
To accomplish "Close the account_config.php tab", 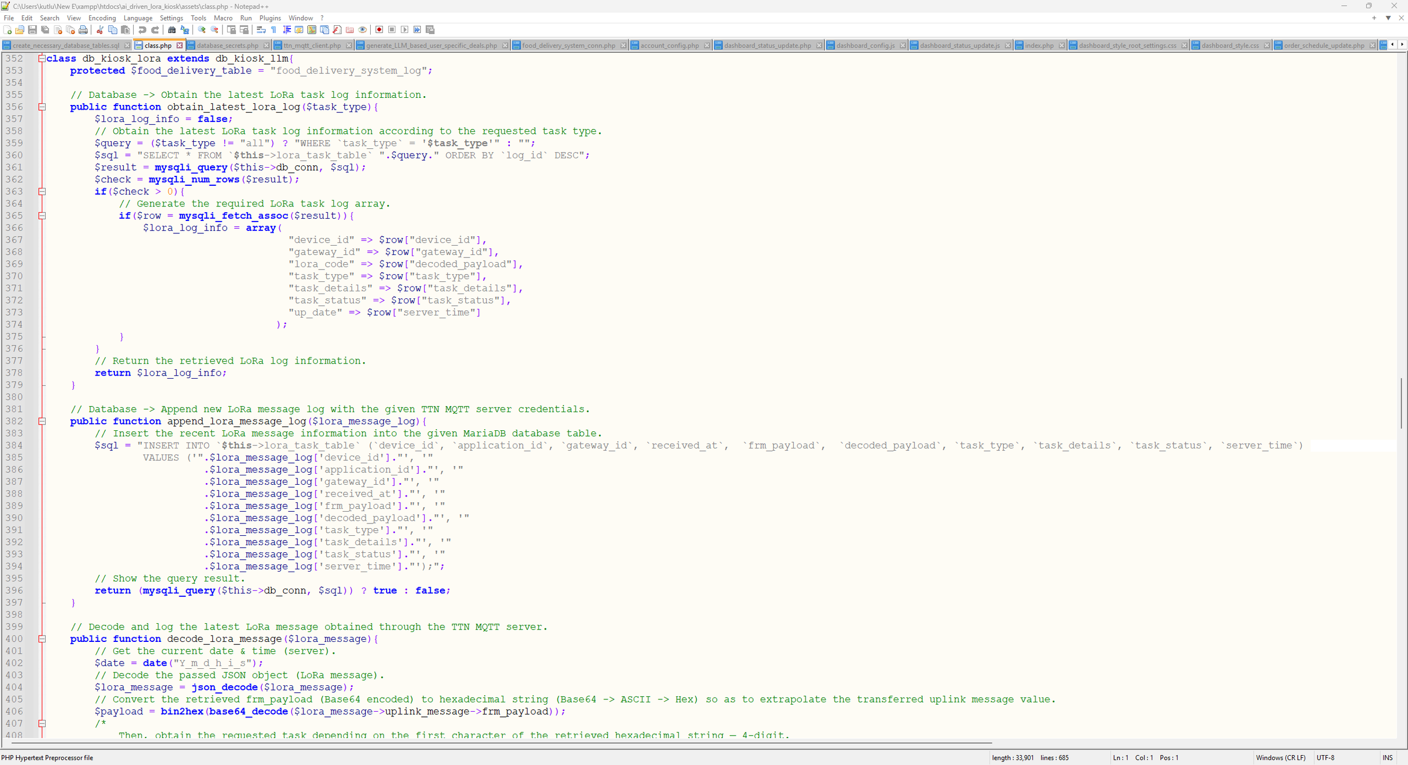I will click(x=706, y=45).
